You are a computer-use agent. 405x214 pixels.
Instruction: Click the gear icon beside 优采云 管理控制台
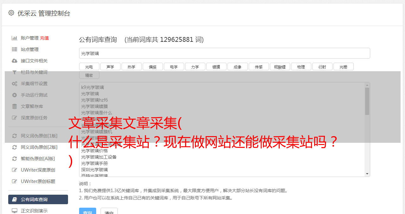(11, 13)
